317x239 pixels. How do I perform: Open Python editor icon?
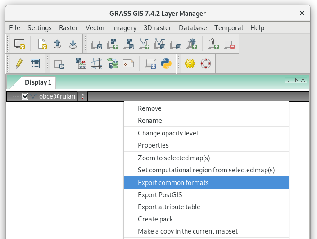(x=166, y=63)
